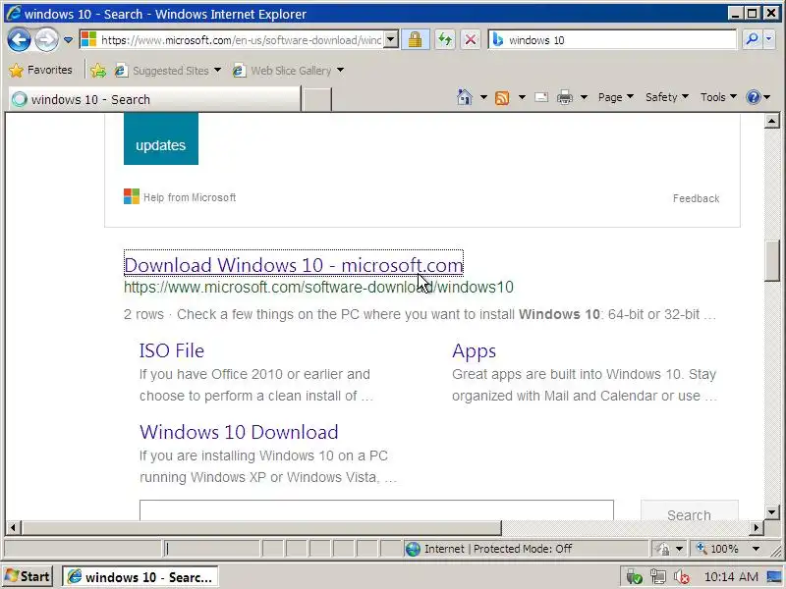The width and height of the screenshot is (786, 589).
Task: Click the site search text field
Action: click(x=376, y=509)
